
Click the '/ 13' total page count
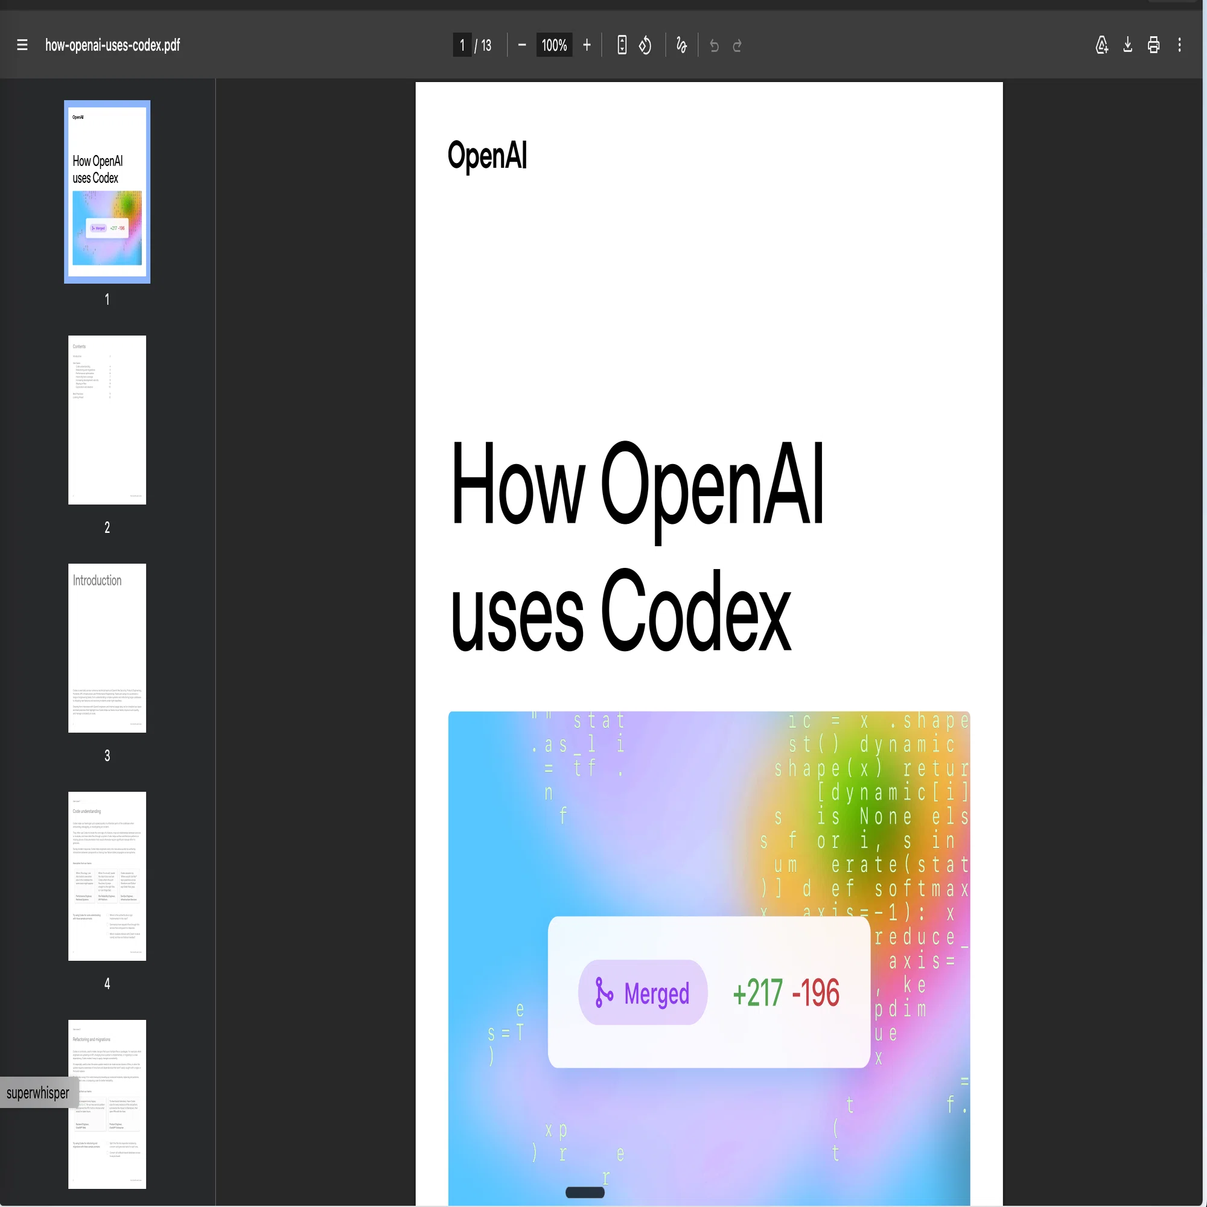coord(483,46)
